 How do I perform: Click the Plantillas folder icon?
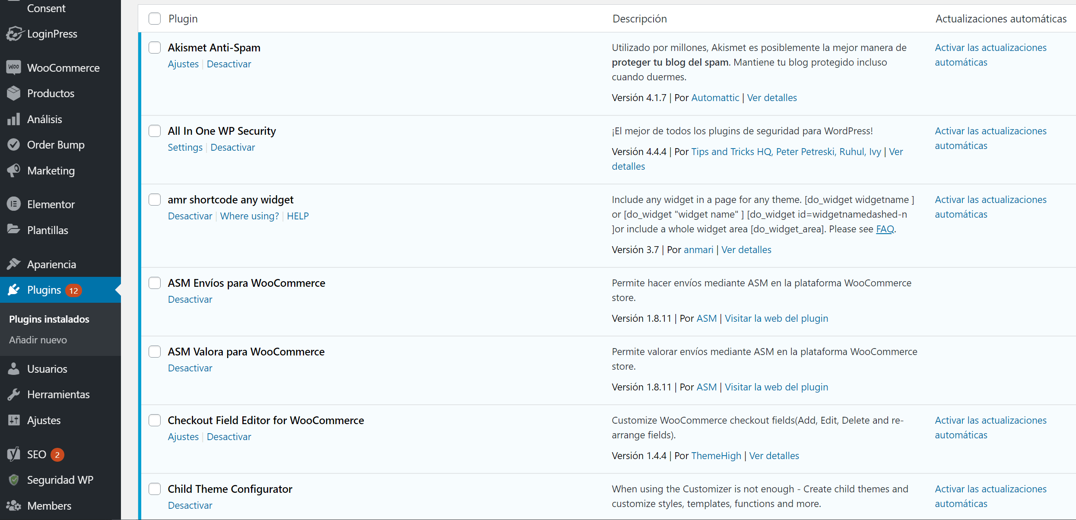coord(14,229)
